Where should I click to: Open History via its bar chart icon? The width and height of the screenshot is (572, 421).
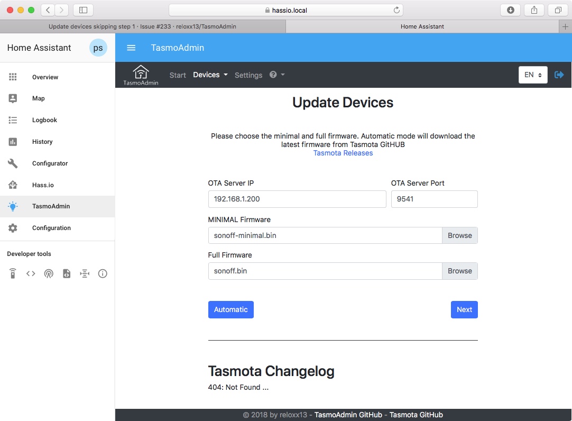[13, 142]
